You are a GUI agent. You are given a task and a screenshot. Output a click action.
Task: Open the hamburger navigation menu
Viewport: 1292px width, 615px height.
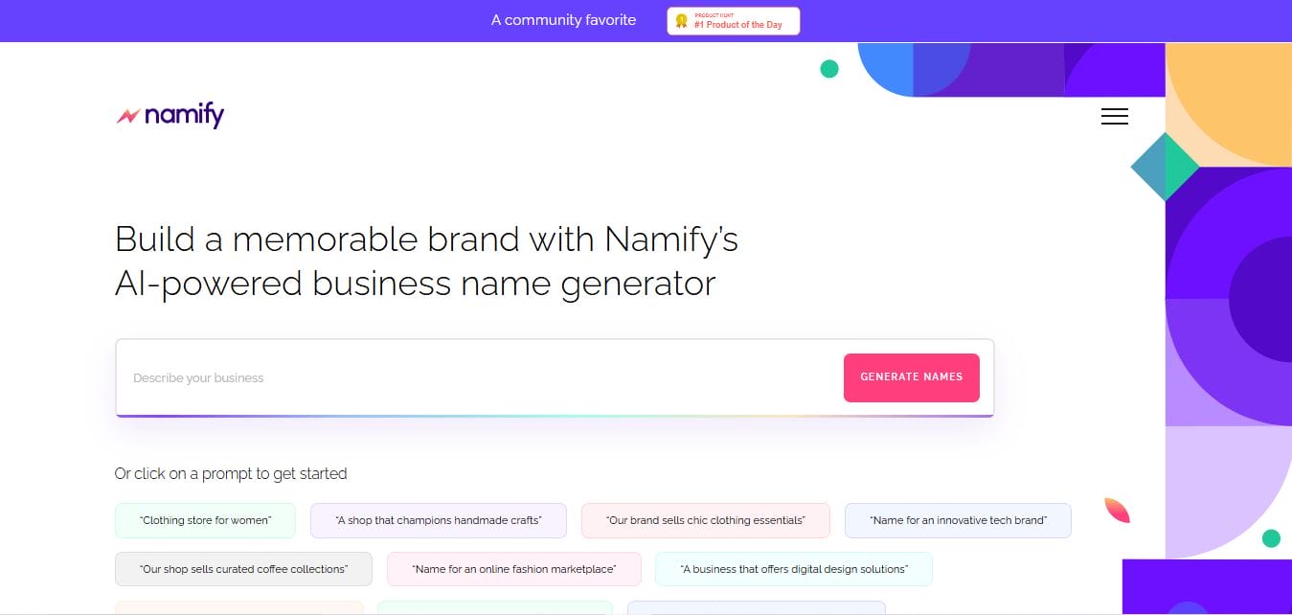[1114, 116]
